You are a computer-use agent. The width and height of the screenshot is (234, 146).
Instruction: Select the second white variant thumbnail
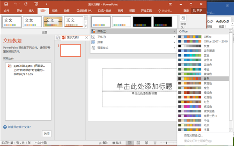click(x=121, y=22)
